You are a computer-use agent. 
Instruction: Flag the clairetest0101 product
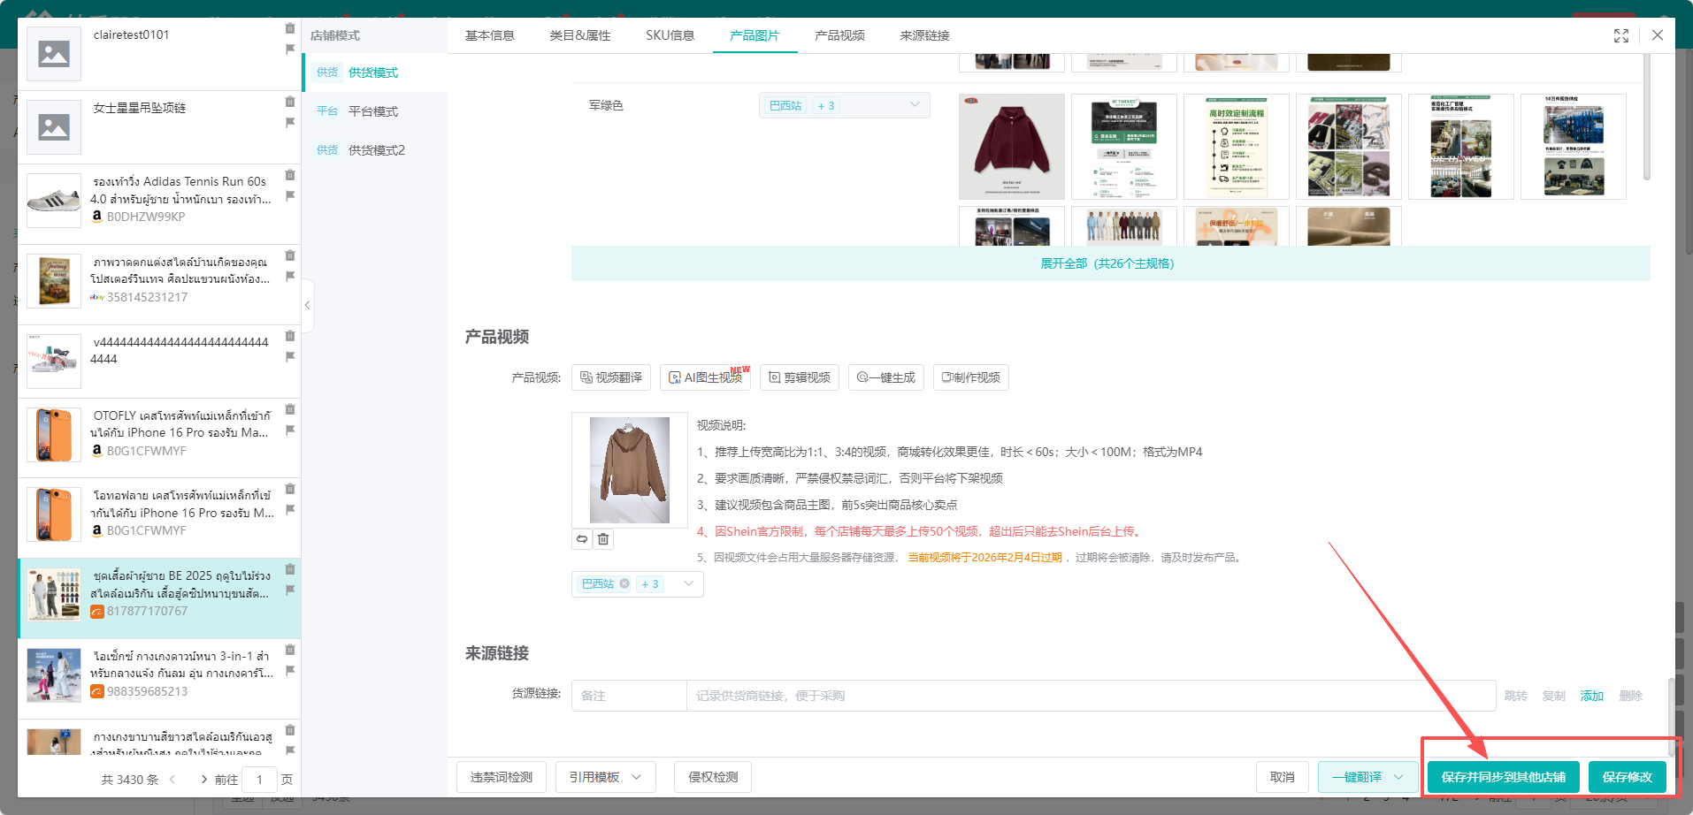click(x=290, y=50)
